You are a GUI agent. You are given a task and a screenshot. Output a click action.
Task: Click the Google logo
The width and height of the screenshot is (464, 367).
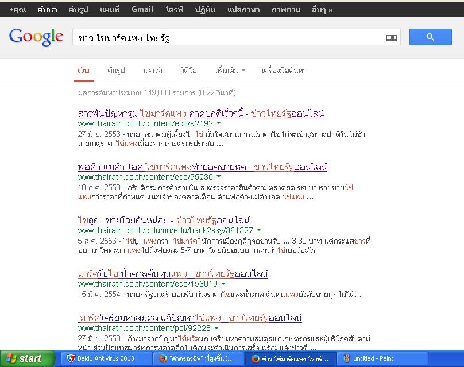click(36, 37)
